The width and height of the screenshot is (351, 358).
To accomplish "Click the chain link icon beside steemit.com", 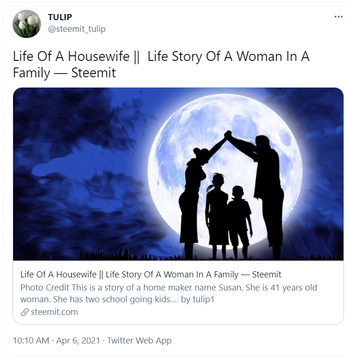I will [x=24, y=312].
